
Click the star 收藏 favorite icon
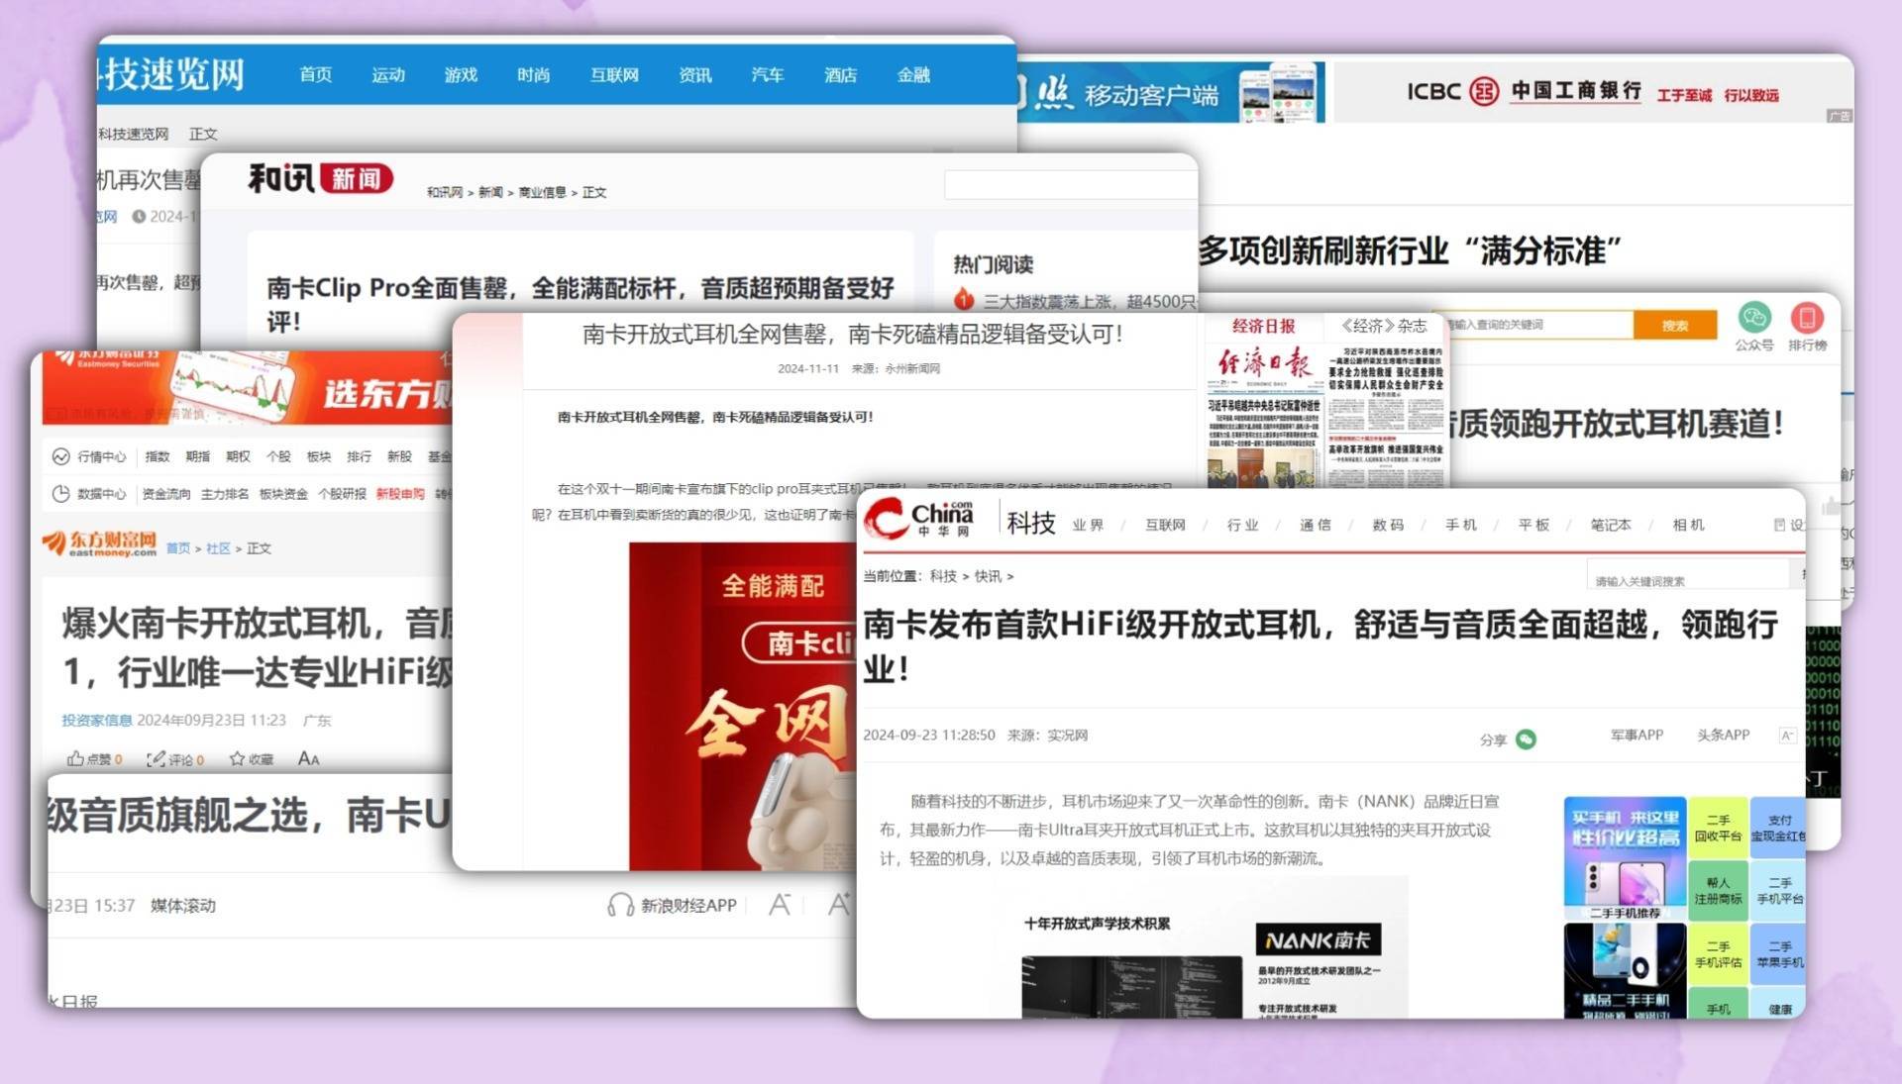point(237,759)
